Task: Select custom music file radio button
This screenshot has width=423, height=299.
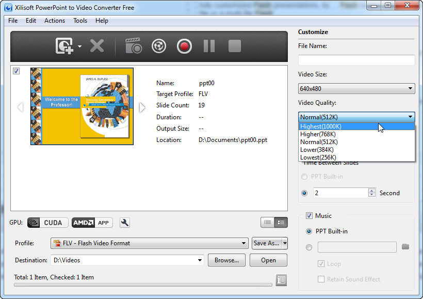Action: tap(309, 247)
